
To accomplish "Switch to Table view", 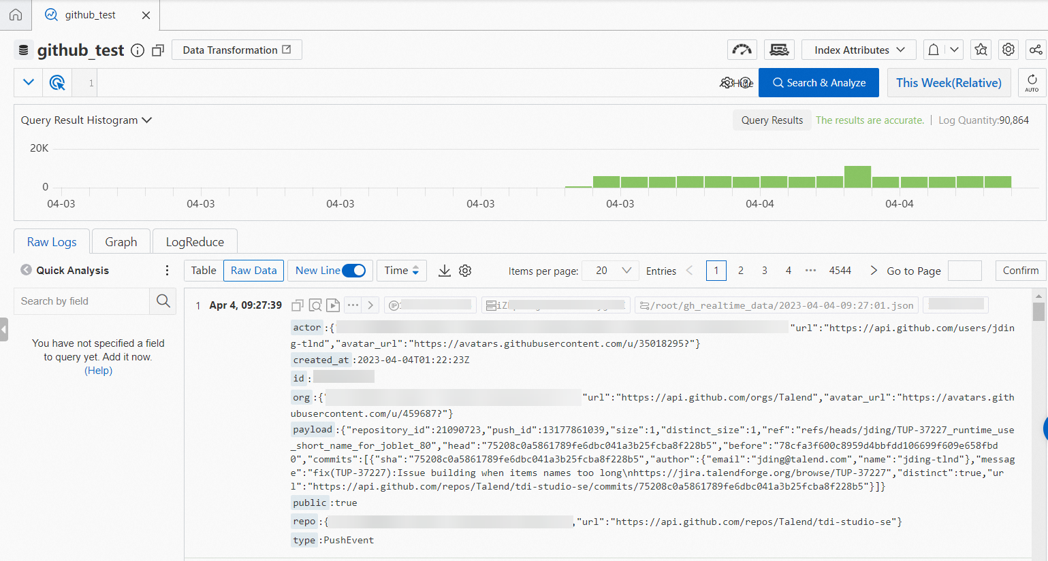I will (x=204, y=271).
